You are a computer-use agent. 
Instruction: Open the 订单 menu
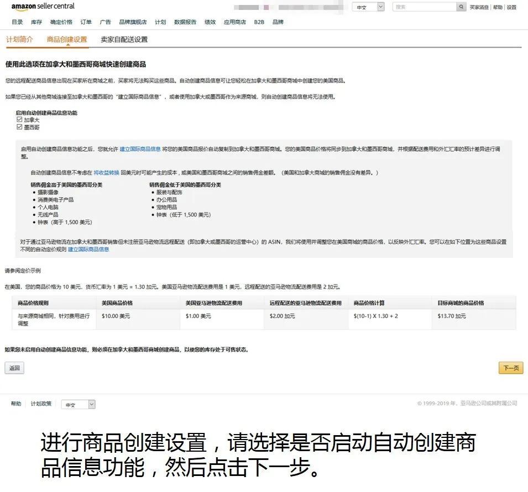(x=86, y=22)
